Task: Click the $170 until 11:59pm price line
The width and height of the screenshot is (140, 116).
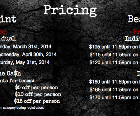Action: click(115, 97)
